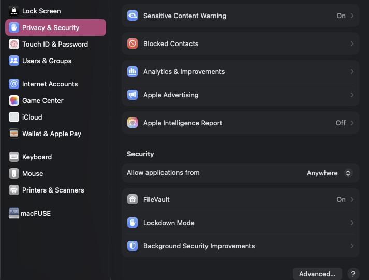Open Internet Accounts in the sidebar
Image resolution: width=369 pixels, height=280 pixels.
(x=50, y=84)
